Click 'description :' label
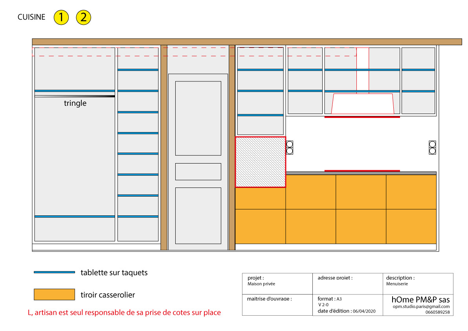This screenshot has height=331, width=468. click(400, 278)
